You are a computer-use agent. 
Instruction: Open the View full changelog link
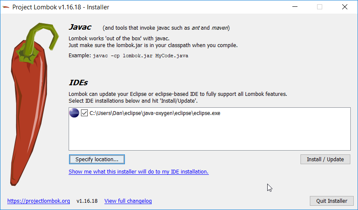point(128,201)
